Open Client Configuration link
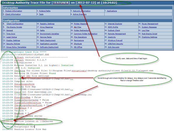The image size is (174, 131). (15, 24)
